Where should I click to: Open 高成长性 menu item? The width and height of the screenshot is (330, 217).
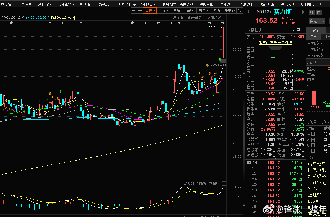(288, 4)
